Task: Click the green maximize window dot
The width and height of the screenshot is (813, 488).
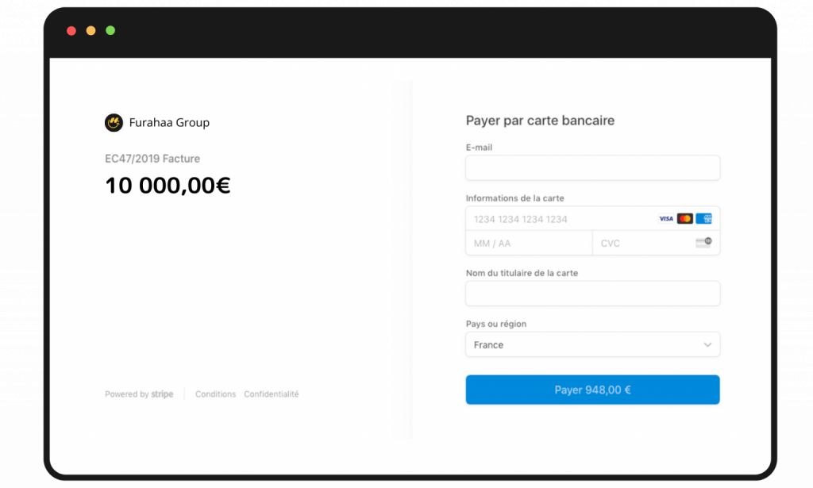Action: 110,31
